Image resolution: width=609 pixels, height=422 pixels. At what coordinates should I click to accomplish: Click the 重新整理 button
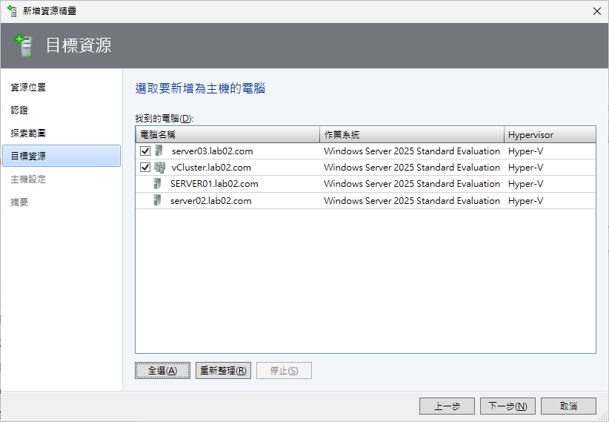pos(223,371)
